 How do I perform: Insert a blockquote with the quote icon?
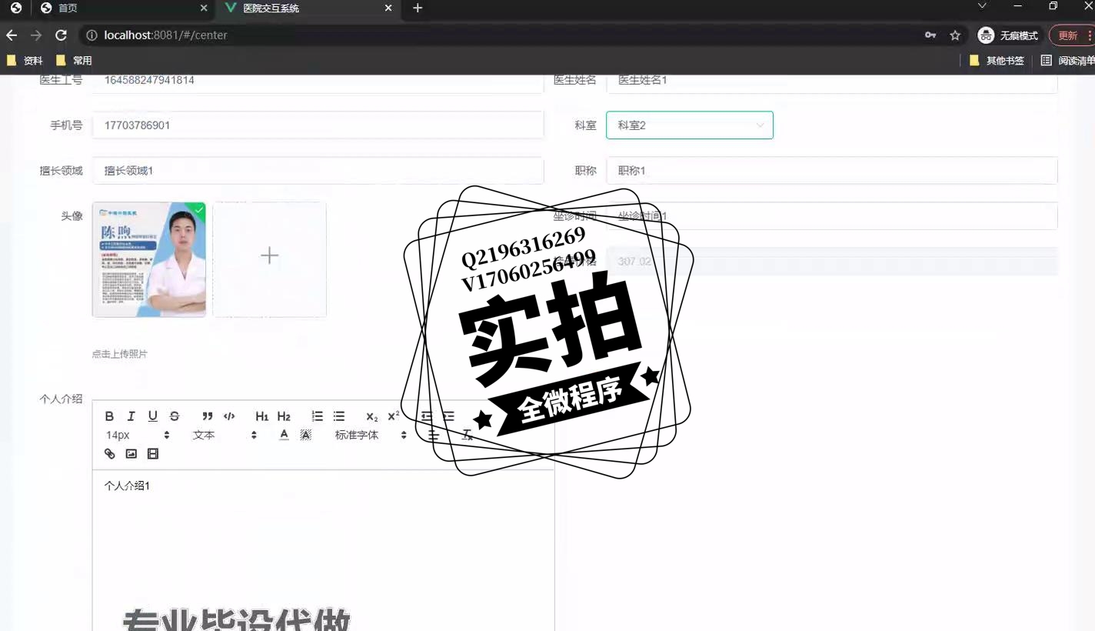208,416
